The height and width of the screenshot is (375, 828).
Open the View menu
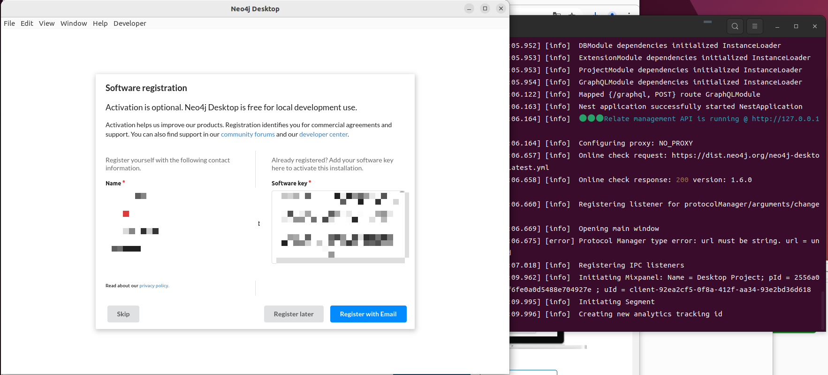click(x=46, y=23)
